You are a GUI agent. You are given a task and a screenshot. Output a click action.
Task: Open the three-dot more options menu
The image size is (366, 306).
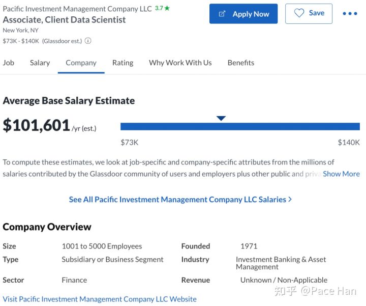350,14
